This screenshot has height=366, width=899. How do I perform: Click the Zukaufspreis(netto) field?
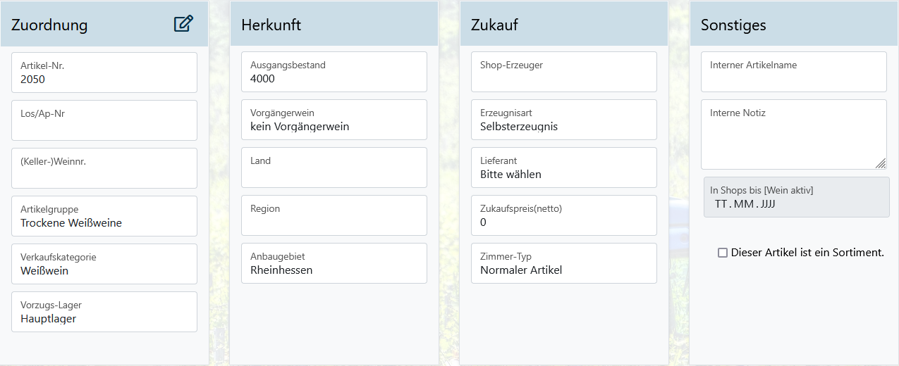[558, 215]
